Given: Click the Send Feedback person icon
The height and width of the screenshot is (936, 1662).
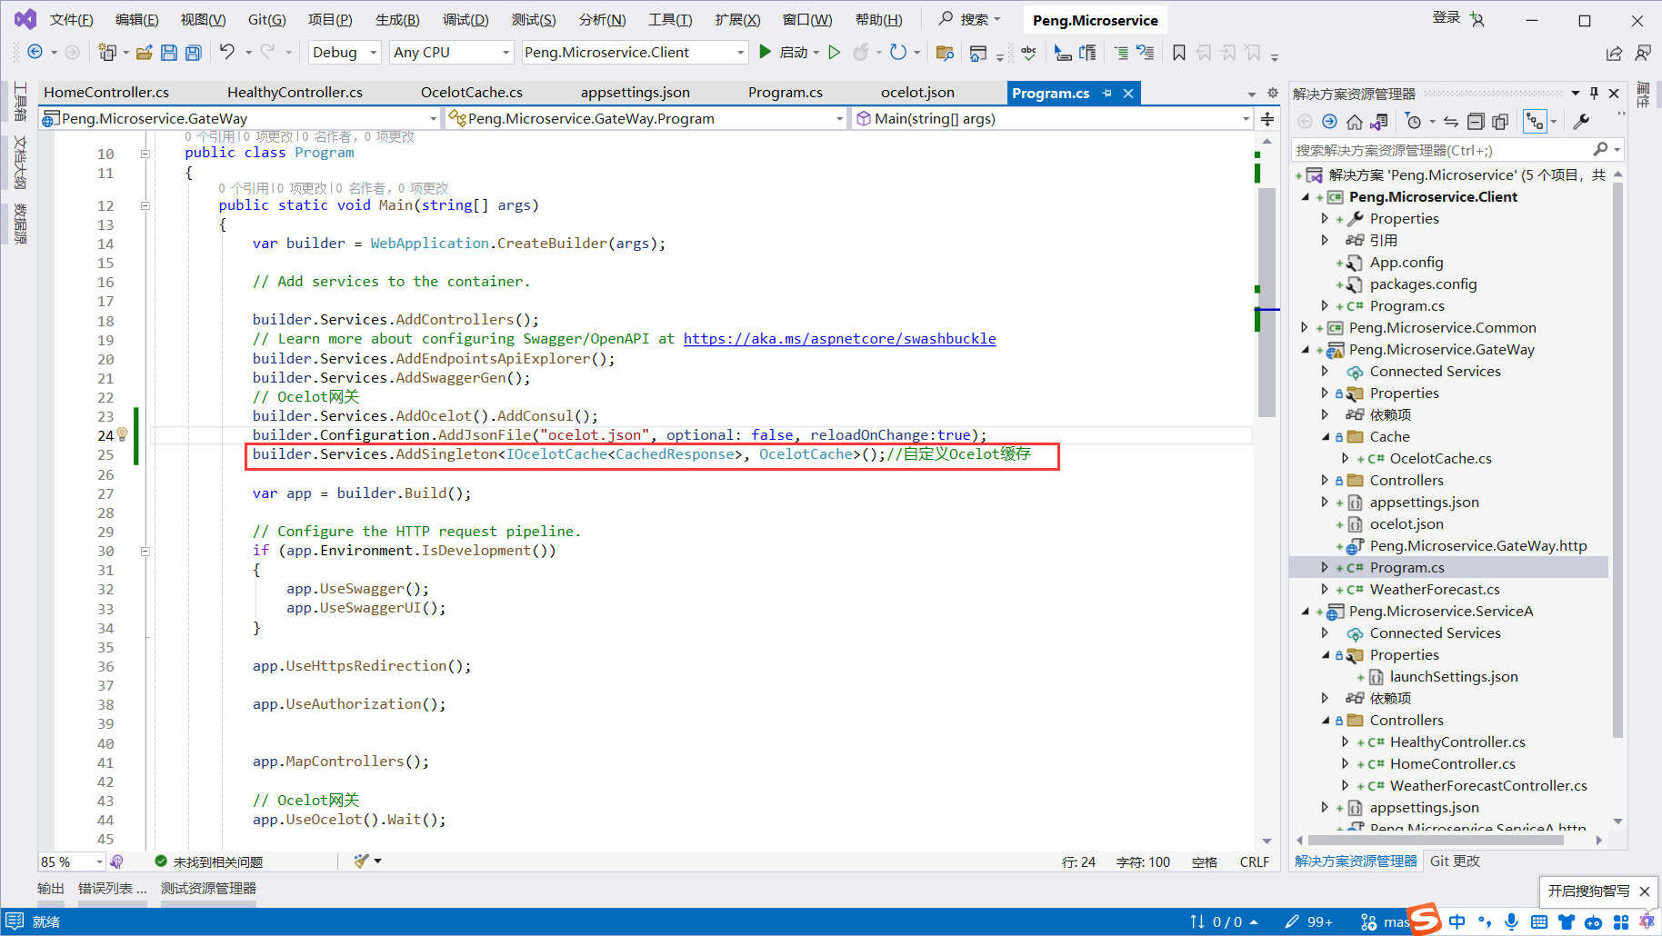Looking at the screenshot, I should (x=1643, y=53).
